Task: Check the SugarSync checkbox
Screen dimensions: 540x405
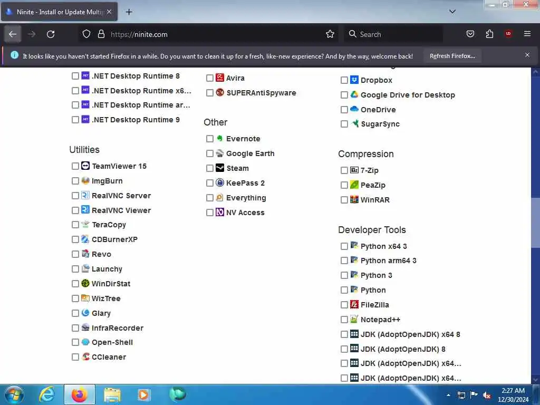Action: coord(344,124)
